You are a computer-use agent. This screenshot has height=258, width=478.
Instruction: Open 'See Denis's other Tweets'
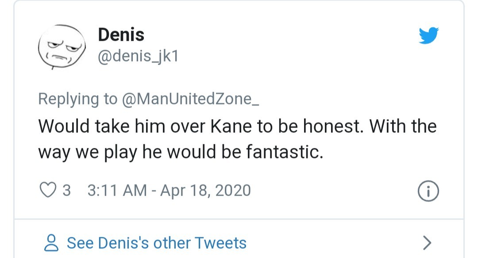[156, 243]
